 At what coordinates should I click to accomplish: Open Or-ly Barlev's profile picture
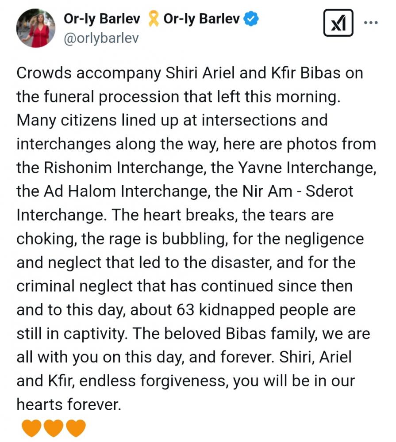tap(35, 28)
